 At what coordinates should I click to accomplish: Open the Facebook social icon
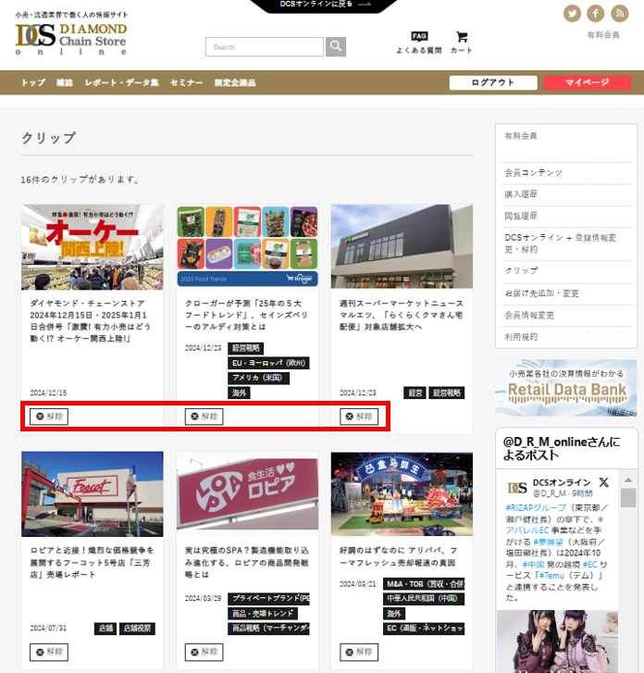(x=596, y=13)
